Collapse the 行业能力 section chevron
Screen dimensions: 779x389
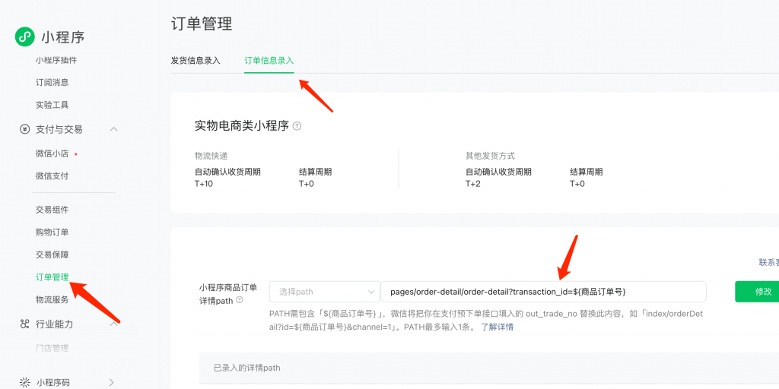point(114,324)
